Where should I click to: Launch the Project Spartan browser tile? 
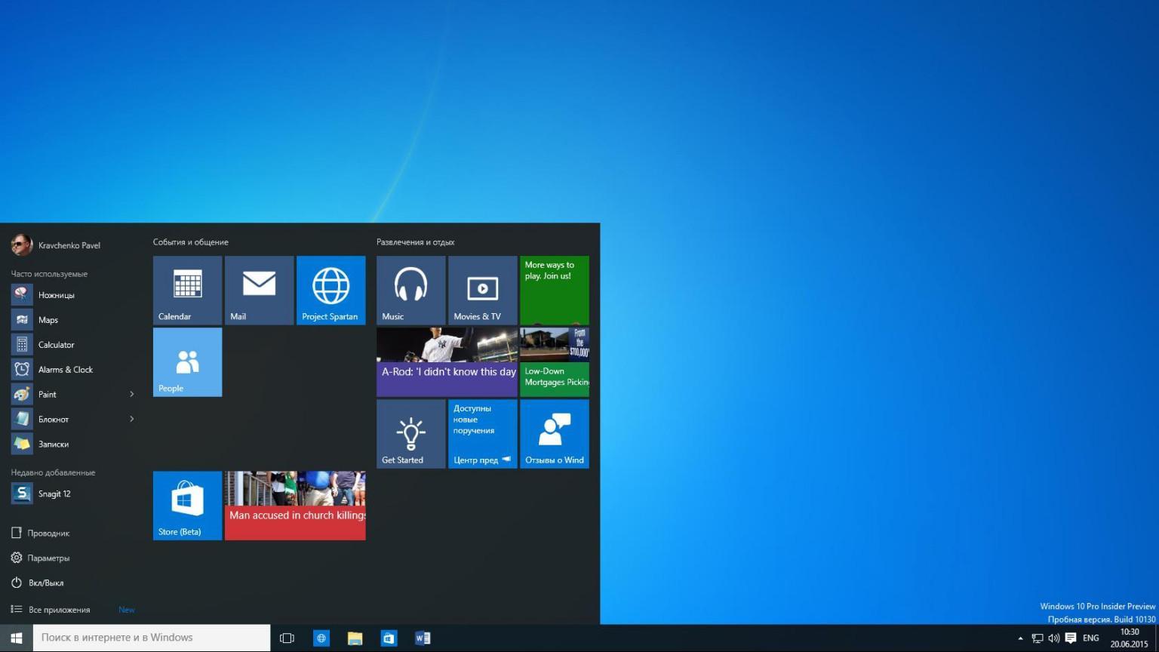click(330, 291)
